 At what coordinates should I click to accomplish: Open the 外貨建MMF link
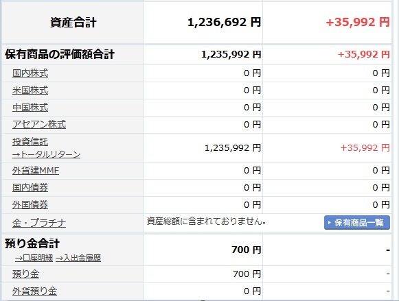(36, 171)
